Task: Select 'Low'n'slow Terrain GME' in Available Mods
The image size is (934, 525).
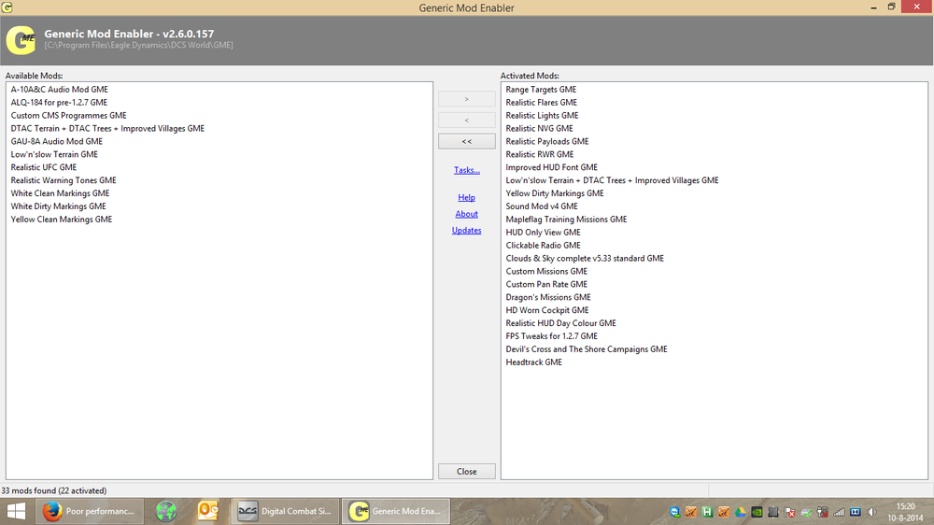Action: click(54, 154)
